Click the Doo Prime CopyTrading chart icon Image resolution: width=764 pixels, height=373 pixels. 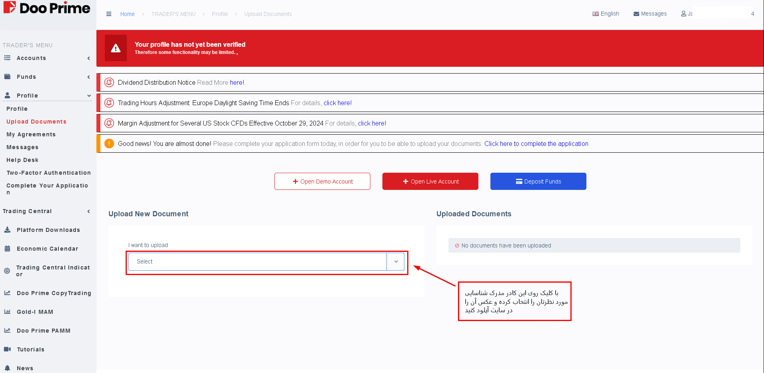point(7,293)
